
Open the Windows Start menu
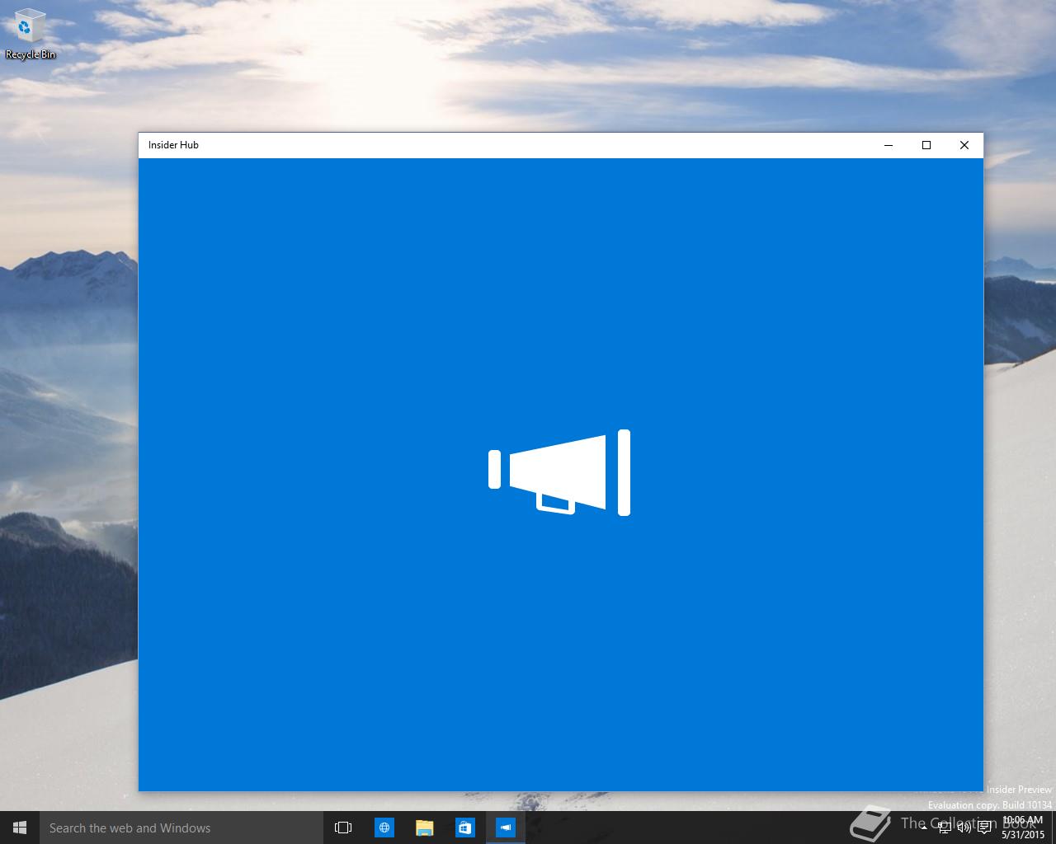(20, 828)
